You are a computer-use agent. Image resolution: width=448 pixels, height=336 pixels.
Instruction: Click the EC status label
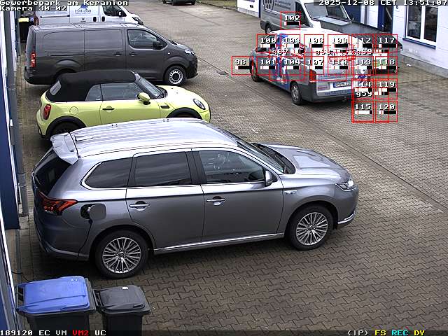44,332
